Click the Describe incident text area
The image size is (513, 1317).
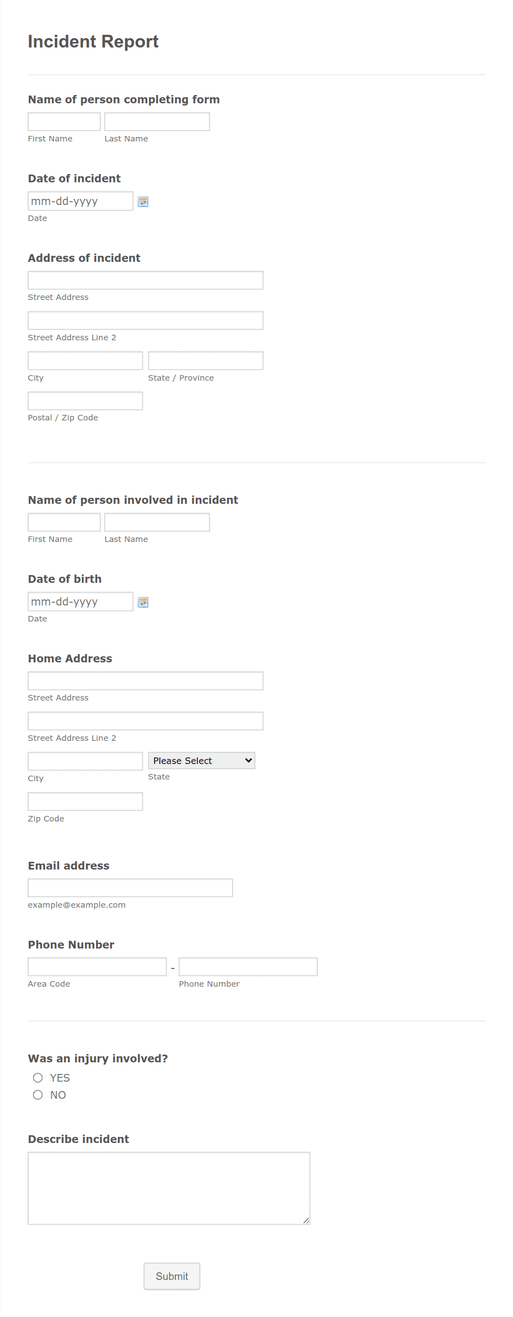(x=169, y=1188)
